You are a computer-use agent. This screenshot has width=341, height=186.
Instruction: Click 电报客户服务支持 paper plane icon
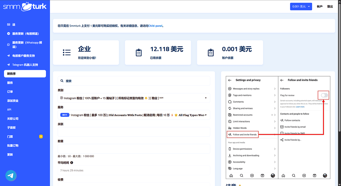(x=8, y=56)
